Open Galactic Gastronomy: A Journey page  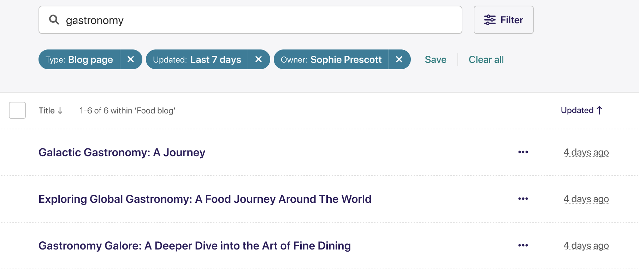point(122,152)
